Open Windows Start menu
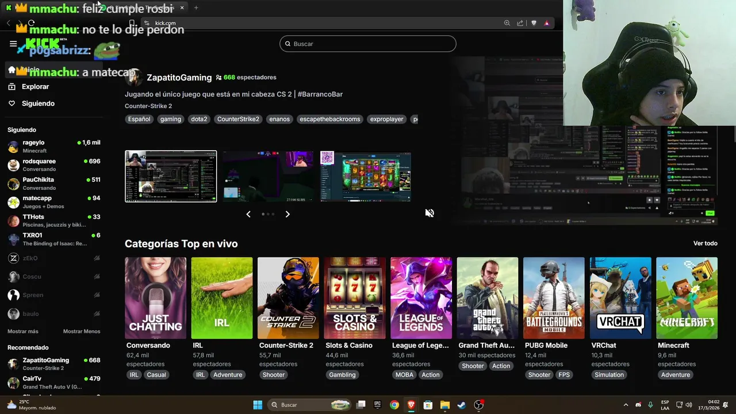Screen dimensions: 736x414 [258, 405]
